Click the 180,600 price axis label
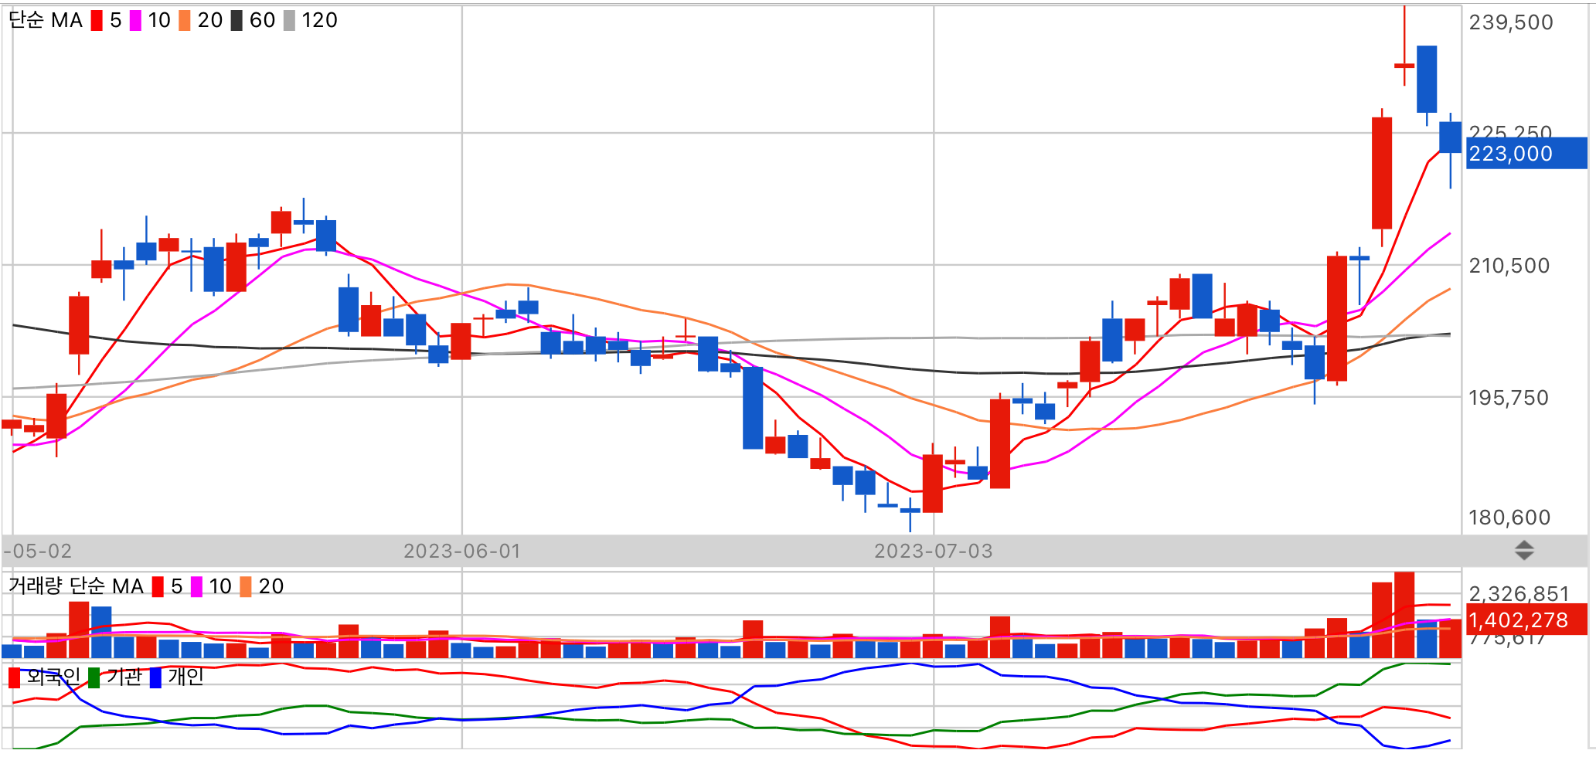This screenshot has height=757, width=1596. point(1509,518)
